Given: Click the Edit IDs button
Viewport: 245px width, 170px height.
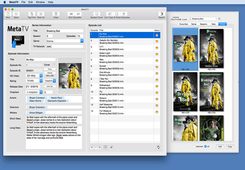Looking at the screenshot, I should pos(50,86).
